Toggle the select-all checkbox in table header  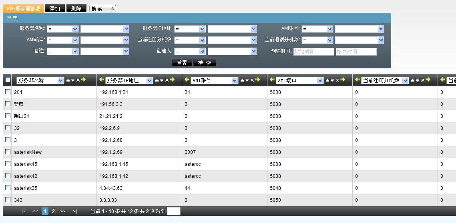(8, 80)
